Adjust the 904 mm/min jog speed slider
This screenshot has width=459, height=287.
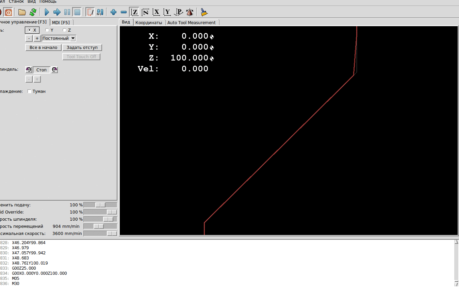(x=100, y=226)
